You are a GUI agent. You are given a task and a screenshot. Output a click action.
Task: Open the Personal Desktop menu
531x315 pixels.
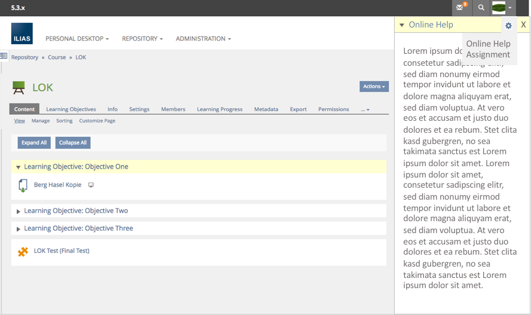77,39
